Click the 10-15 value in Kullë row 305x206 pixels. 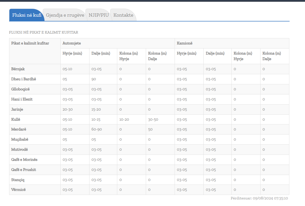tap(96, 119)
